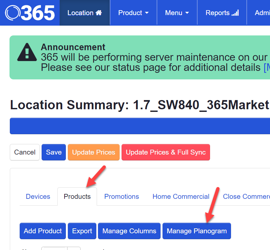Switch to the Devices tab

tap(38, 197)
